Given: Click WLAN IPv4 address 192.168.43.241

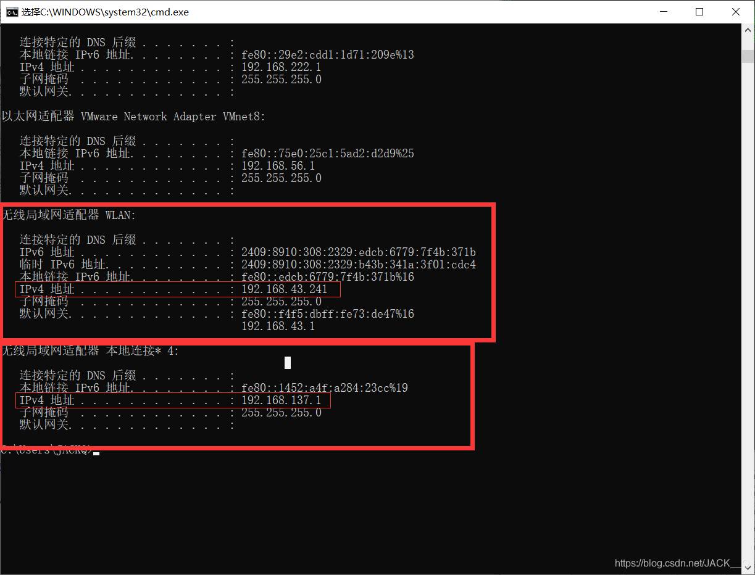Looking at the screenshot, I should click(x=285, y=289).
